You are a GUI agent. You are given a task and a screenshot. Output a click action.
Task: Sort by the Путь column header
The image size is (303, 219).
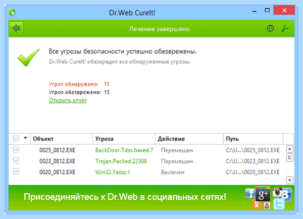(x=253, y=139)
